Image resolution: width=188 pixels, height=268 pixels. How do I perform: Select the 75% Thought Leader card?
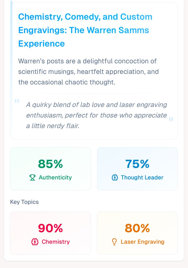137,169
